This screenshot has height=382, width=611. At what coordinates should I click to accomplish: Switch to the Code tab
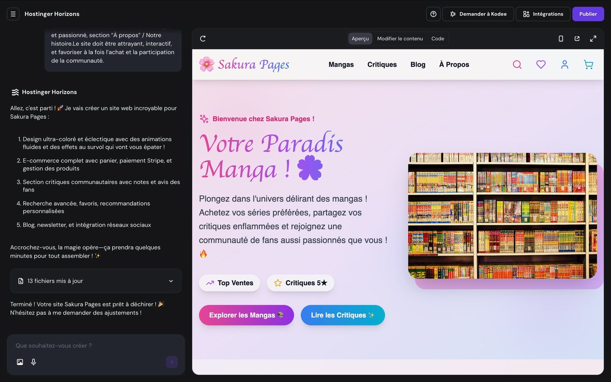pos(437,39)
